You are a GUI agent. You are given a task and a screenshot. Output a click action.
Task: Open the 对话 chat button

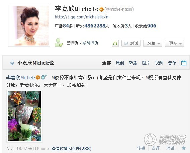pyautogui.click(x=131, y=43)
